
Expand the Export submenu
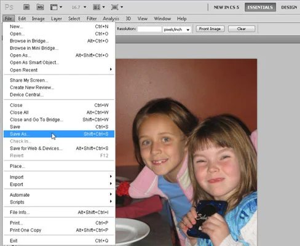[x=59, y=184]
